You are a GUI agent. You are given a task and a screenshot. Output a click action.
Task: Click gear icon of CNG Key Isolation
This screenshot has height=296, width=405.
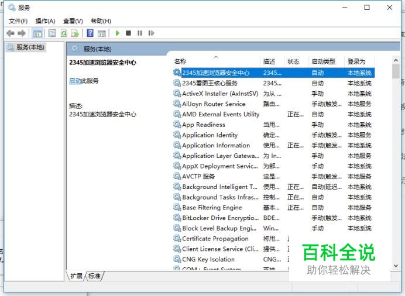tap(177, 259)
